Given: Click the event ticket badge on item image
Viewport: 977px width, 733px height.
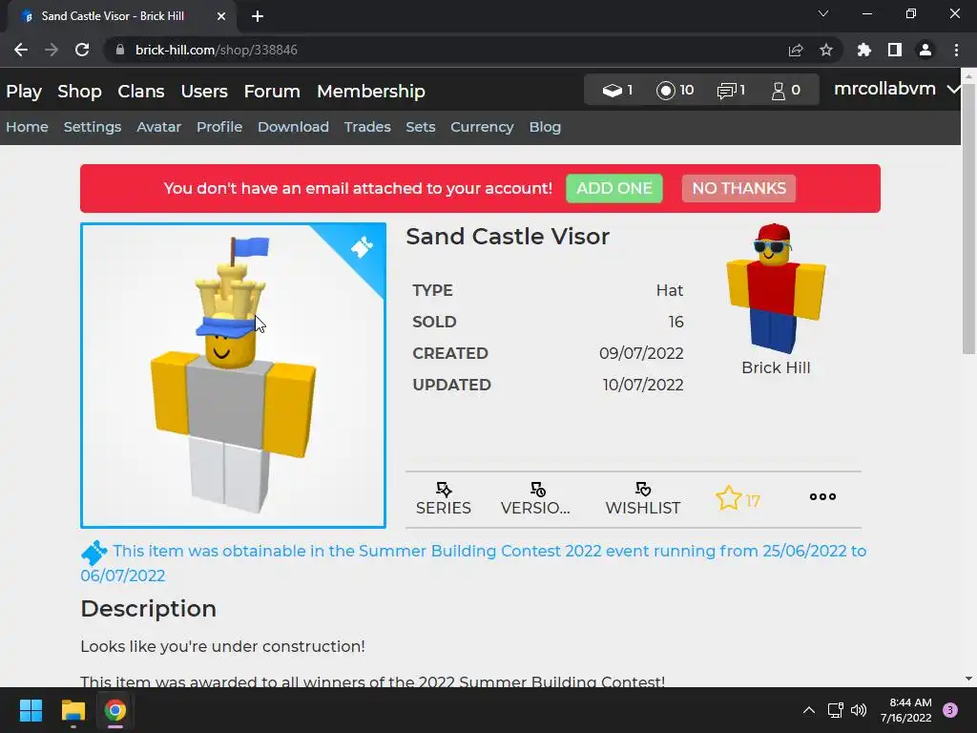Looking at the screenshot, I should [x=362, y=247].
